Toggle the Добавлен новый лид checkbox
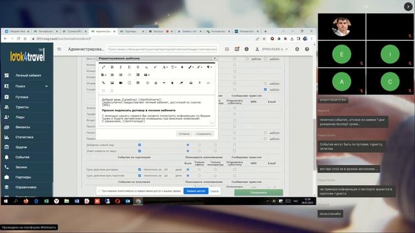The width and height of the screenshot is (415, 233). 139,145
